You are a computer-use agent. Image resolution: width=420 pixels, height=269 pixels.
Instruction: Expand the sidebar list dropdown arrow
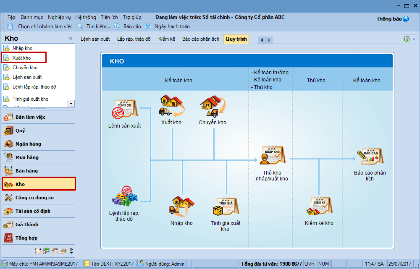point(71,103)
